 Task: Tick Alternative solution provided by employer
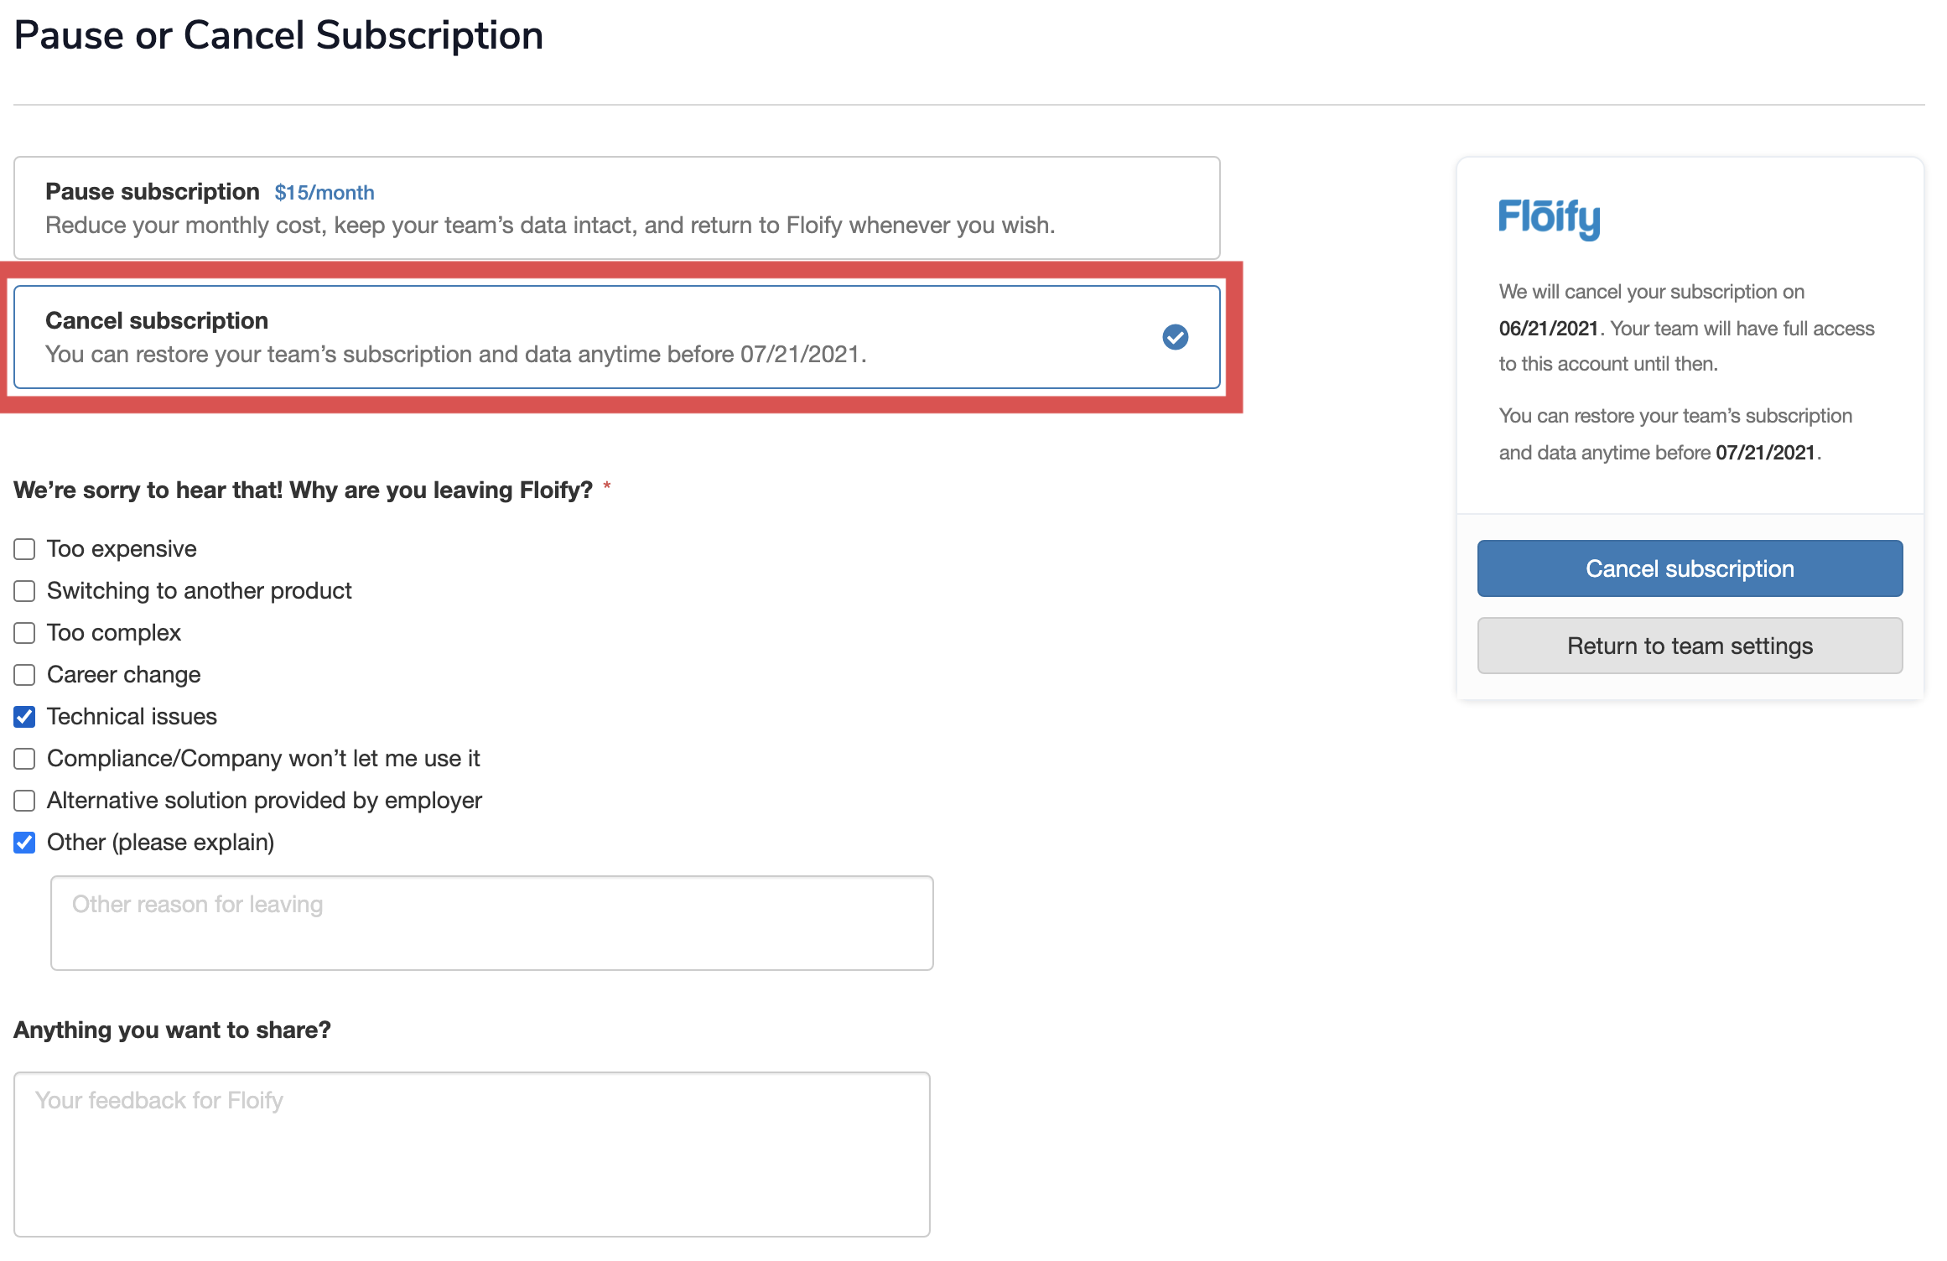pyautogui.click(x=24, y=801)
